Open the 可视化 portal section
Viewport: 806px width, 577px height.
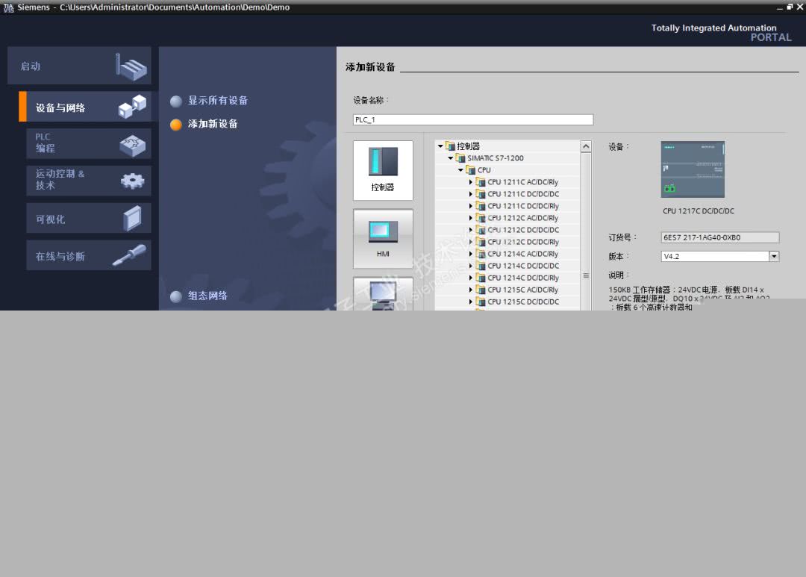(x=88, y=218)
